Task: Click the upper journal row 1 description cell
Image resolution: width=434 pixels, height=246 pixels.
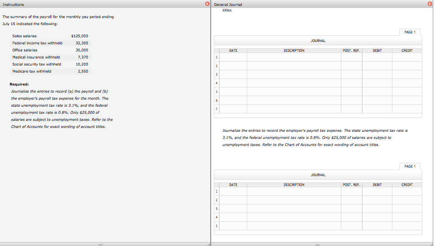Action: point(294,57)
